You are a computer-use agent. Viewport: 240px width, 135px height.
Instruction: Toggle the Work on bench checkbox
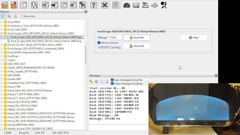tap(99, 43)
